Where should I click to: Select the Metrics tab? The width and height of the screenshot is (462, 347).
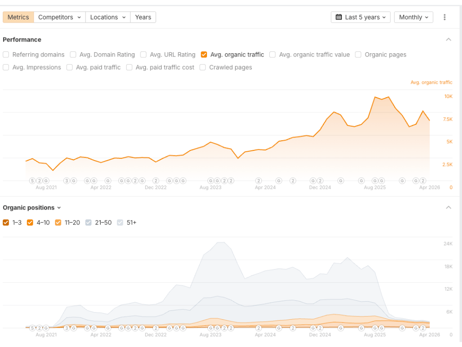point(18,17)
